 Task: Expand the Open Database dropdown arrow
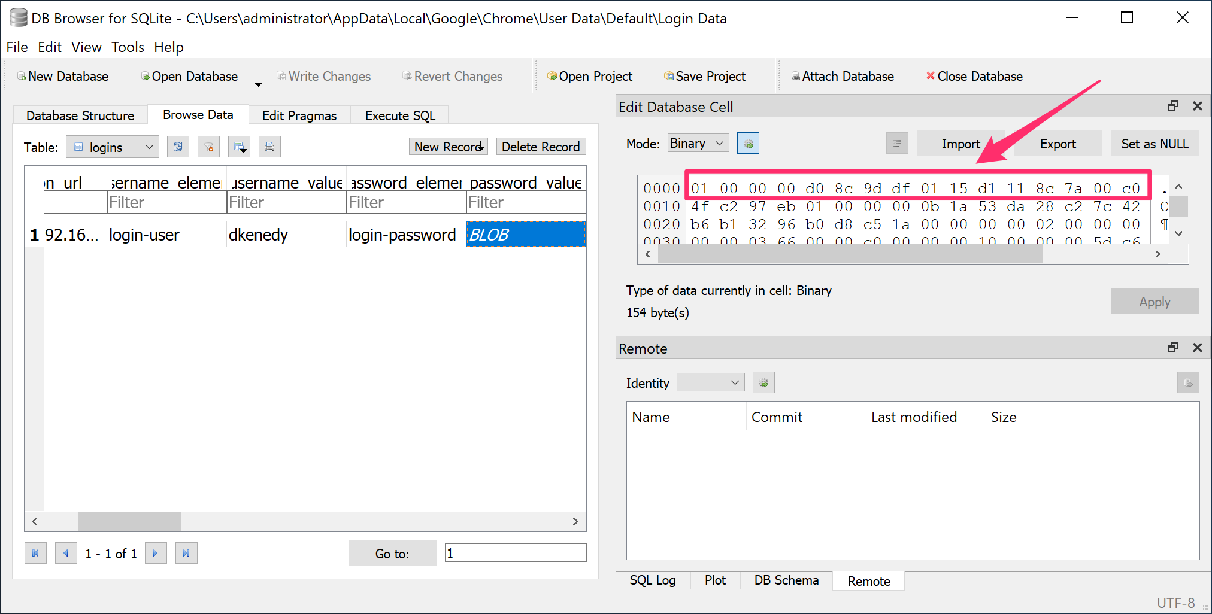(x=258, y=84)
